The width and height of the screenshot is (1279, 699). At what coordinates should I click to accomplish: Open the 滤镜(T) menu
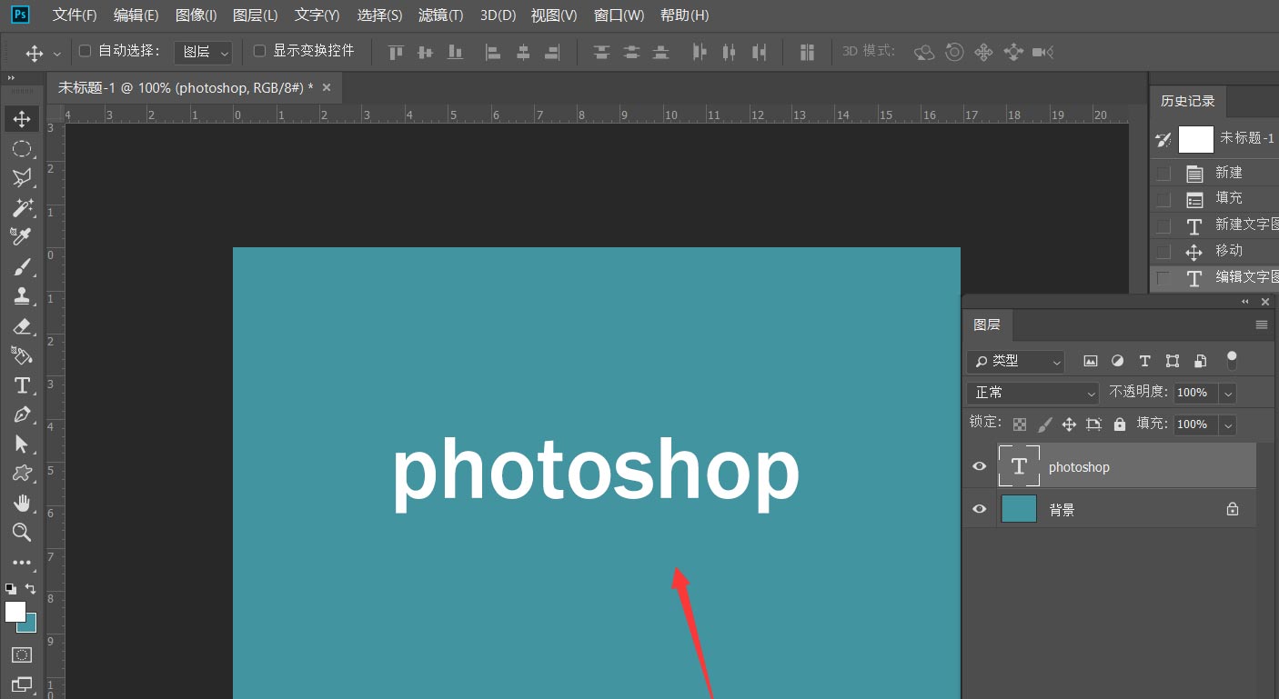pyautogui.click(x=440, y=15)
